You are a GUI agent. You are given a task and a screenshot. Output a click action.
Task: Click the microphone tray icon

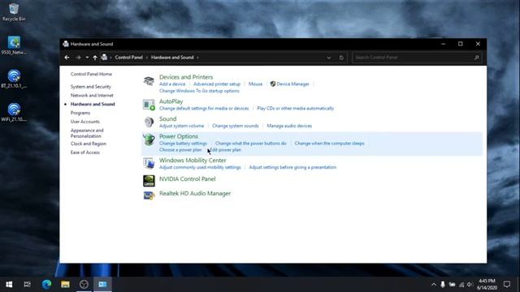(443, 285)
